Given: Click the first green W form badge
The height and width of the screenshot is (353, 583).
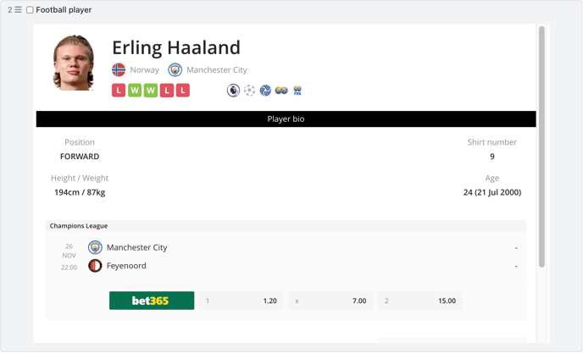Looking at the screenshot, I should [135, 91].
